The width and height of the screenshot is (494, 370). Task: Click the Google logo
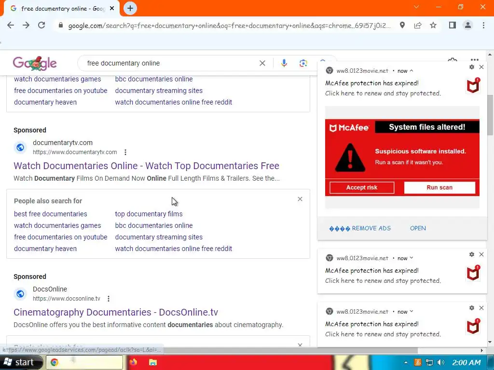coord(35,63)
